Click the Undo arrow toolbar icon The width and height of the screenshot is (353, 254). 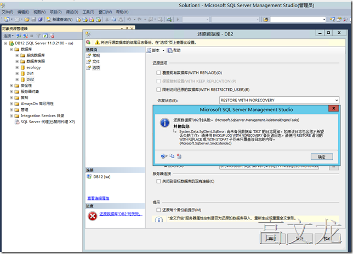coord(129,20)
